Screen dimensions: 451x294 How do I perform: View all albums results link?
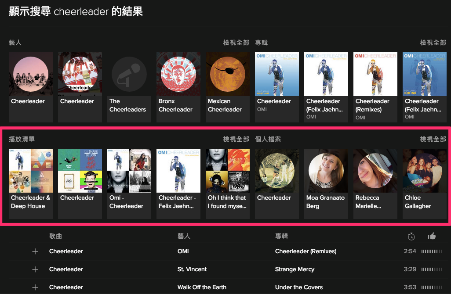pos(433,43)
